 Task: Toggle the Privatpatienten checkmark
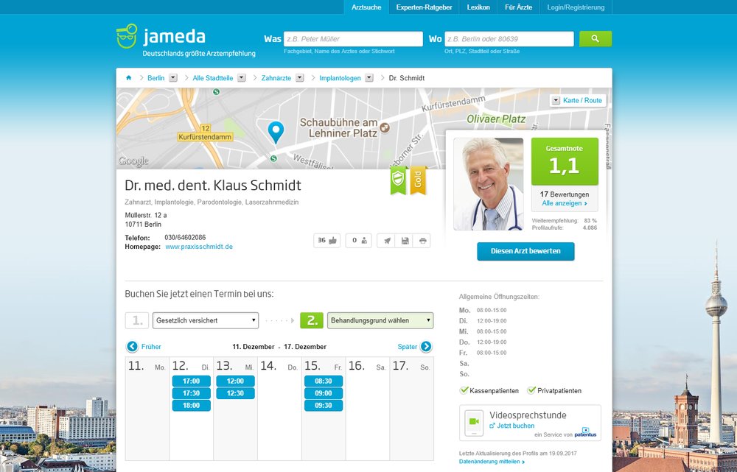[x=532, y=390]
